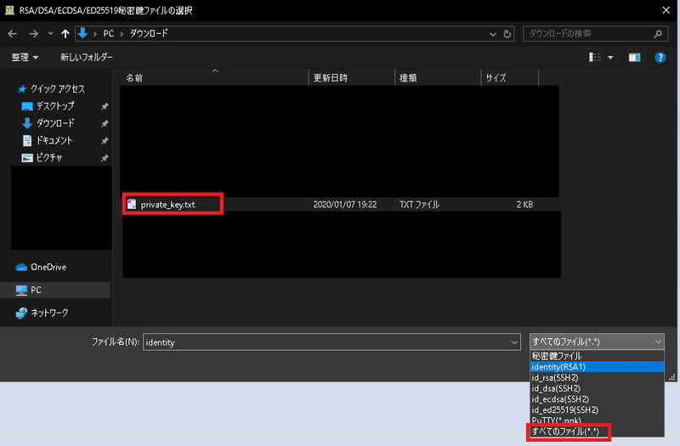Screen dimensions: 680x446
Task: Choose id_ecdsa(SSH2) filter option
Action: (597, 399)
